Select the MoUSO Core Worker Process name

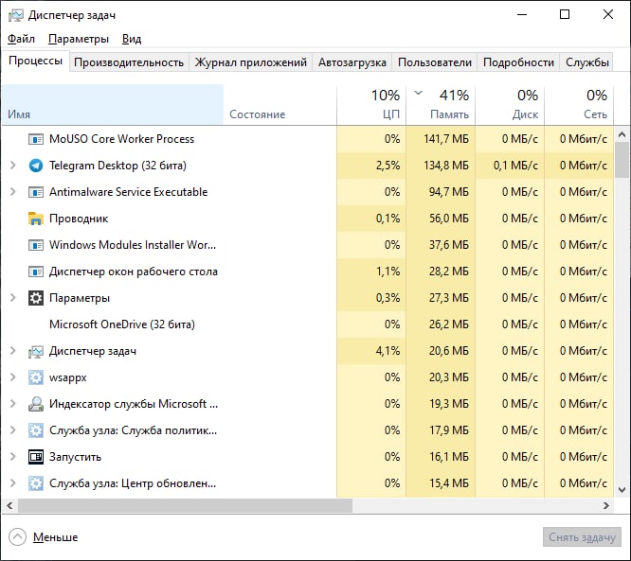pos(121,139)
